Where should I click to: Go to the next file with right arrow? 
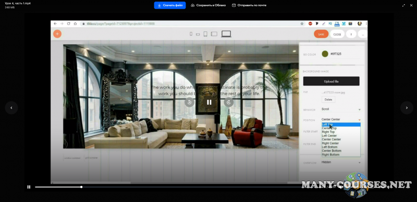[x=407, y=108]
